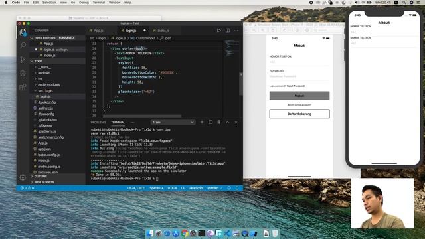425x239 pixels.
Task: Split the terminal panel
Action: 211,122
